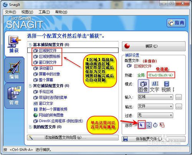192x155 pixels.
Task: Open the 视图(V) menu
Action: [x=27, y=12]
